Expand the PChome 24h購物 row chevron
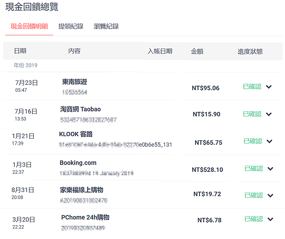 pyautogui.click(x=270, y=219)
